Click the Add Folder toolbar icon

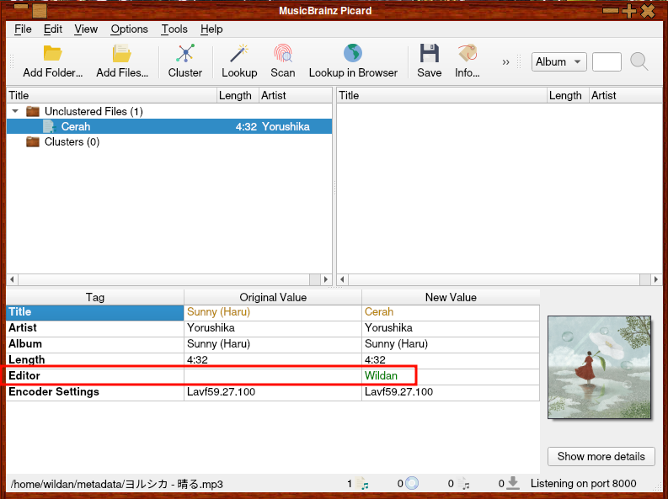coord(52,55)
